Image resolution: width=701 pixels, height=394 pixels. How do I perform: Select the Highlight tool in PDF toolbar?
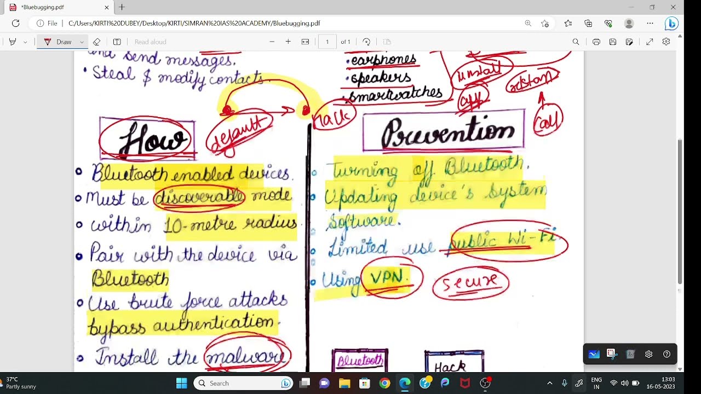pyautogui.click(x=13, y=42)
